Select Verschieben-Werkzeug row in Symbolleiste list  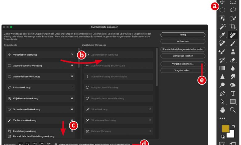point(40,55)
